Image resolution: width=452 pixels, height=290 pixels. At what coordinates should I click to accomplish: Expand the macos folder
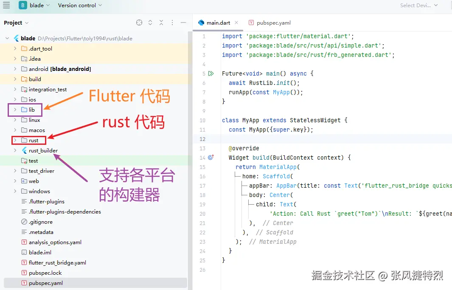click(15, 130)
